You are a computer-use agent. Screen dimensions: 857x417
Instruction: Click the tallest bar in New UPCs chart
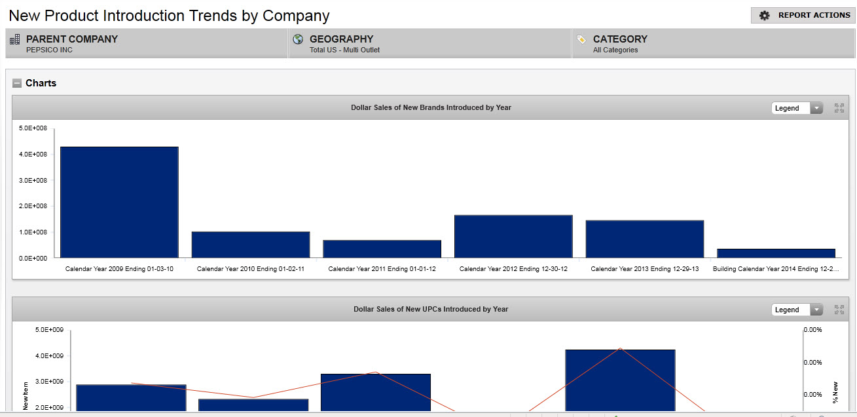click(x=620, y=381)
